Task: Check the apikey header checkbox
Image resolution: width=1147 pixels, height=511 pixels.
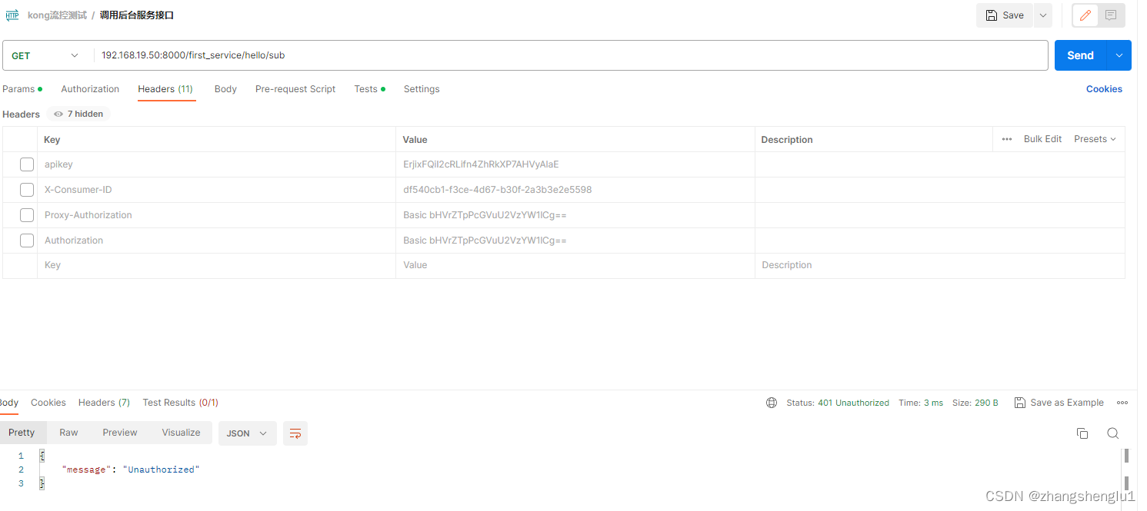Action: tap(27, 164)
